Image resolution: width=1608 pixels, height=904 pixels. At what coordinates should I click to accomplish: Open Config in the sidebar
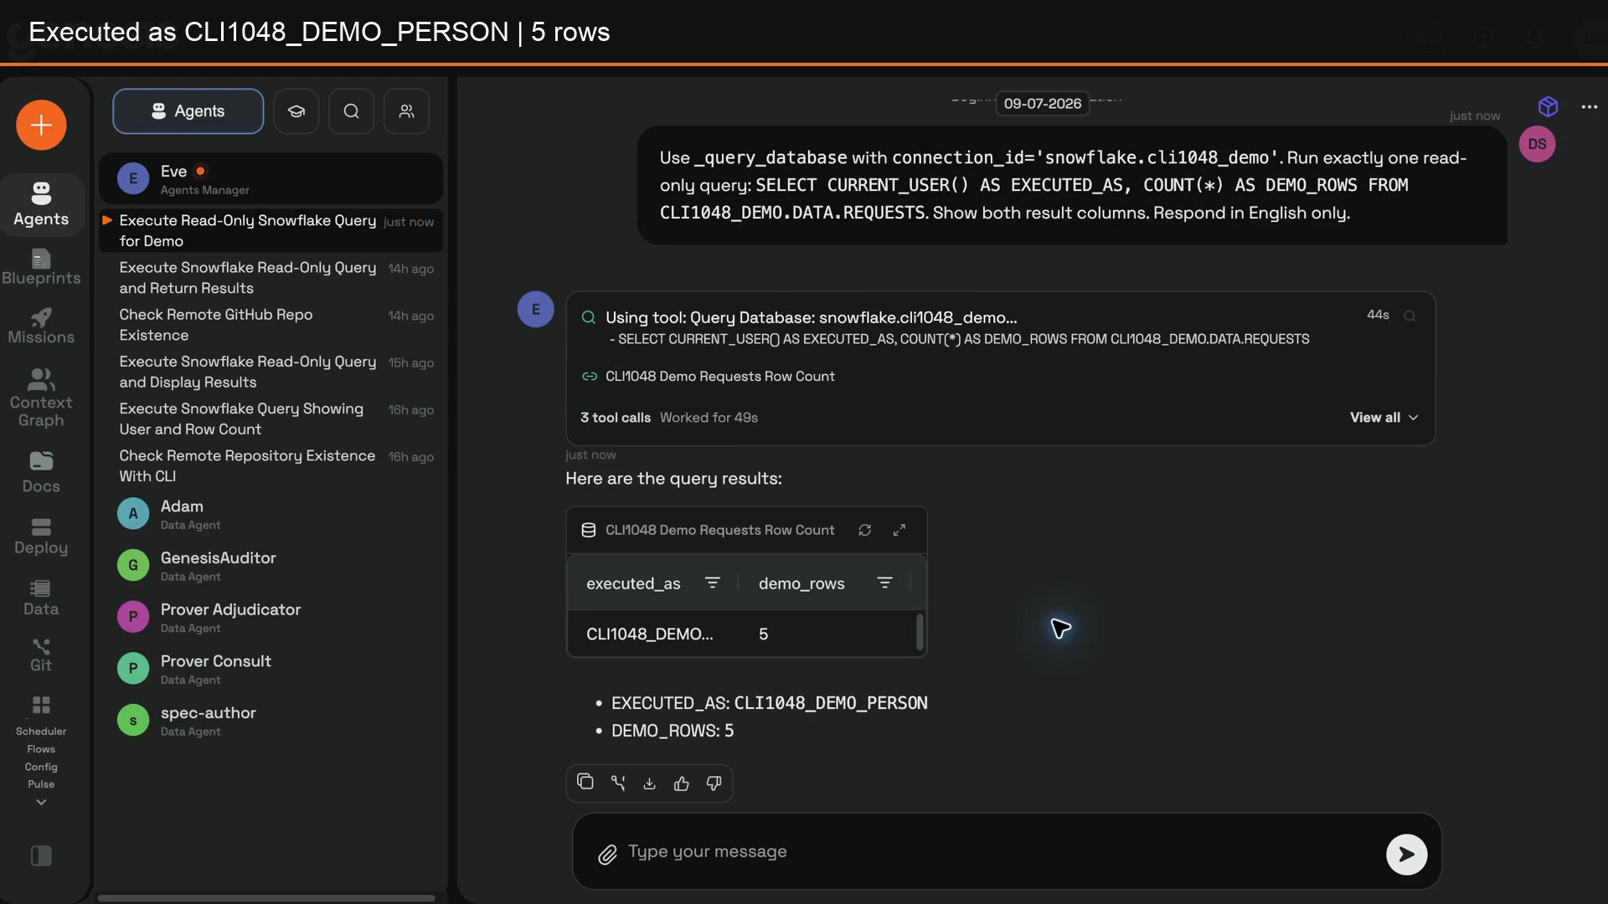(x=41, y=767)
